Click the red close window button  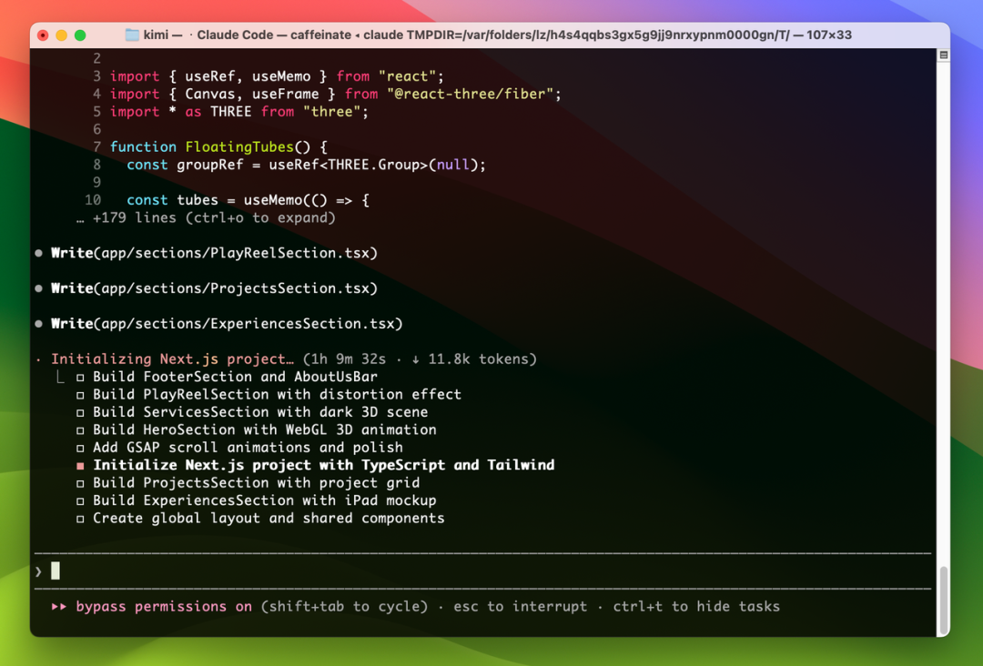click(x=43, y=35)
